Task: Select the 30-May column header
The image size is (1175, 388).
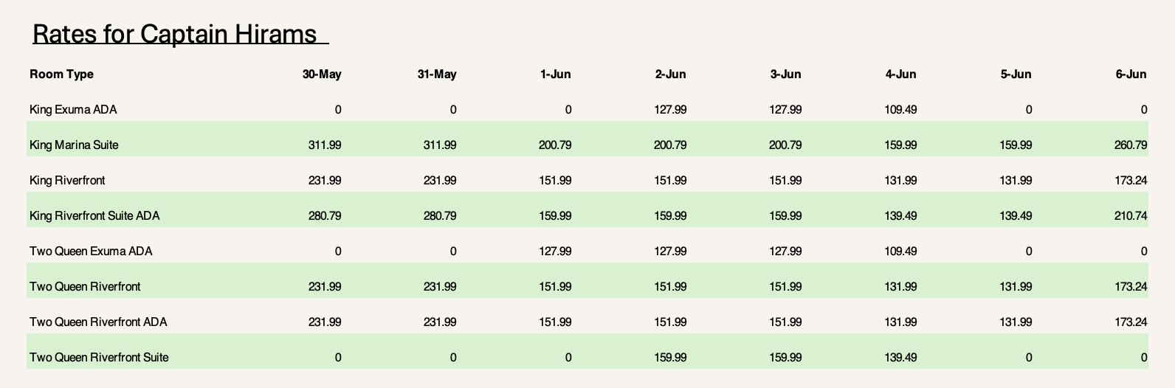Action: tap(322, 74)
